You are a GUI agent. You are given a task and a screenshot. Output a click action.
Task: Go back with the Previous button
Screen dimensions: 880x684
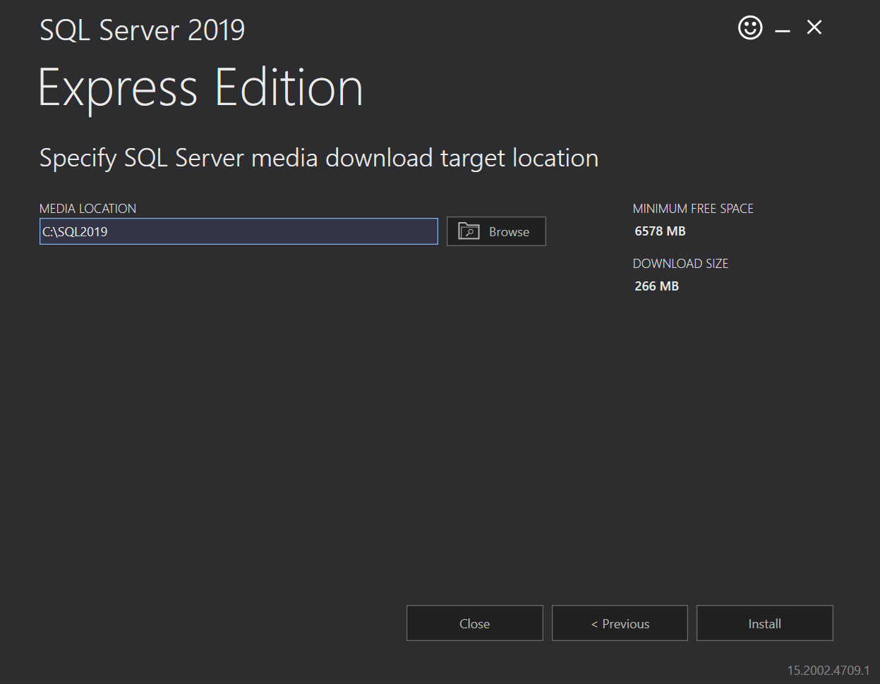(620, 623)
